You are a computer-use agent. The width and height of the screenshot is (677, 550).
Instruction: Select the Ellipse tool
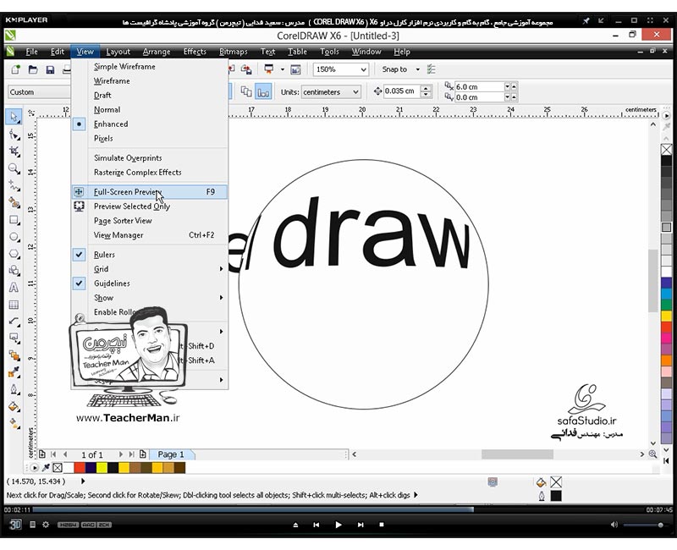click(14, 237)
